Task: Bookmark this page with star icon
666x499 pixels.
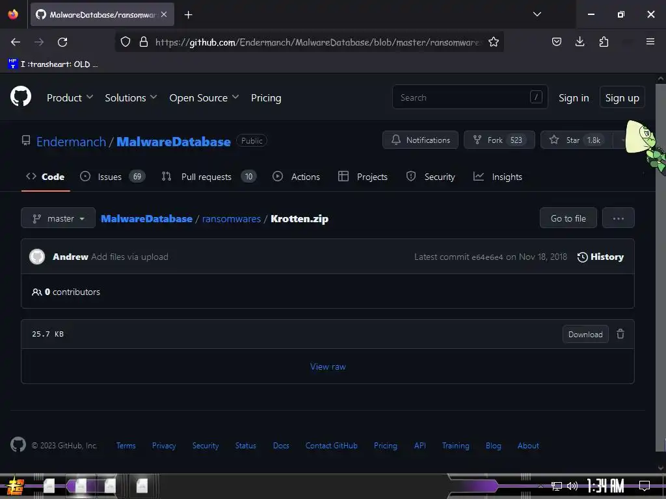Action: pos(493,42)
